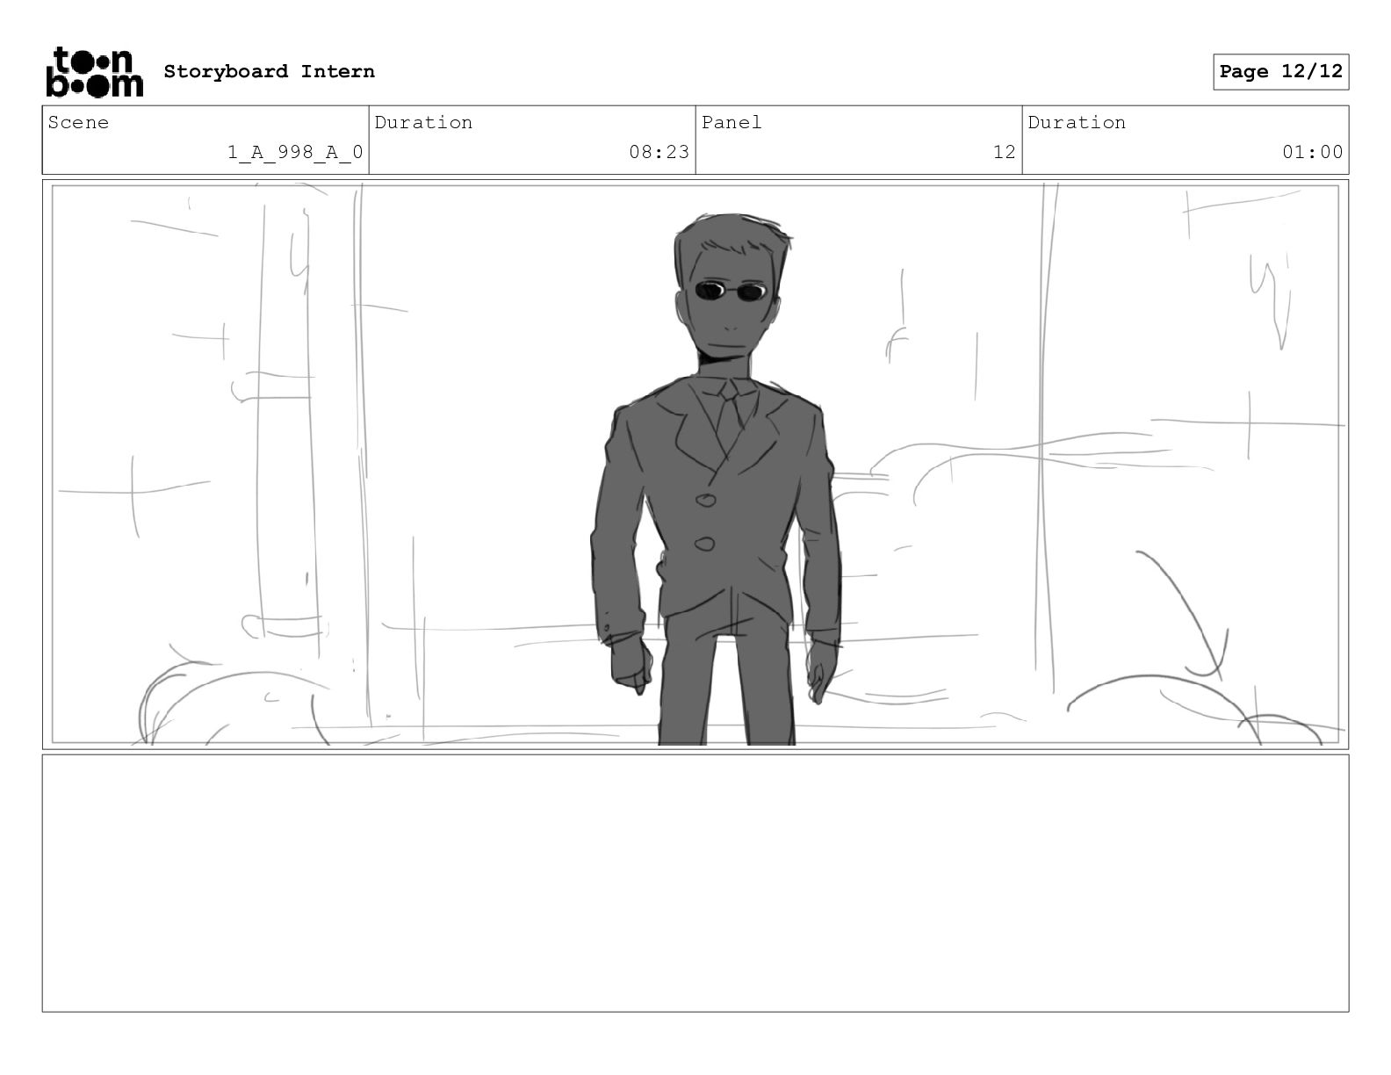
Task: Click the Toon Boom logo
Action: [x=94, y=72]
